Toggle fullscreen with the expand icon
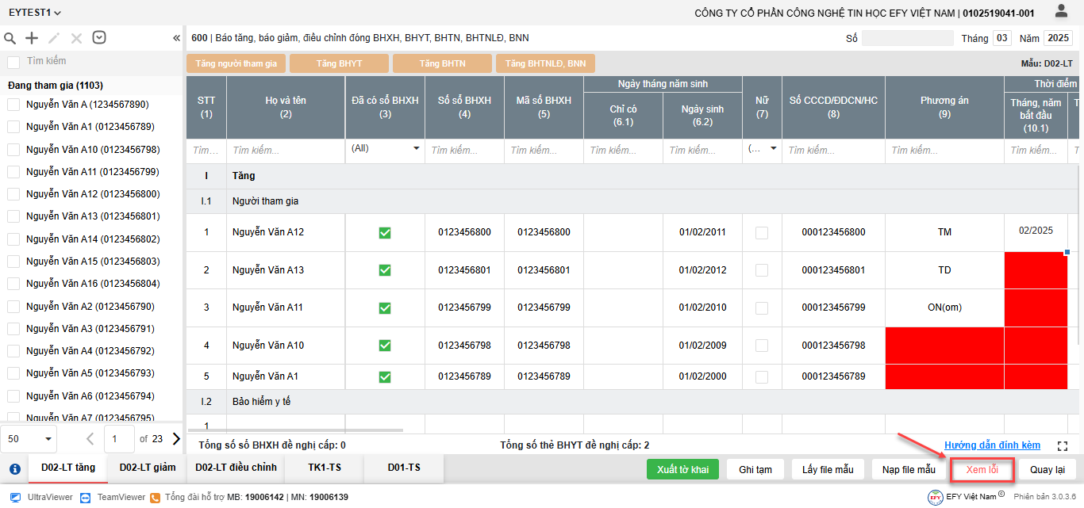The width and height of the screenshot is (1084, 508). [1063, 446]
